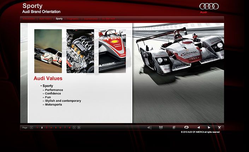
Task: Click the Audi rings logo
Action: pos(209,6)
